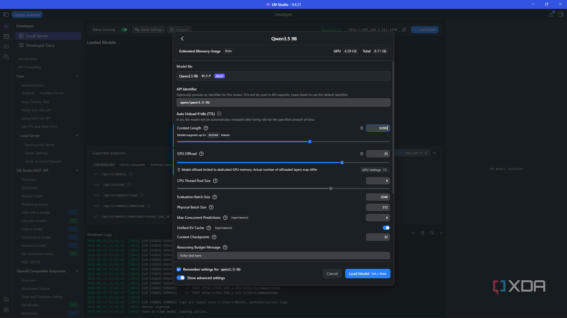The width and height of the screenshot is (567, 318).
Task: Focus the Max Concurrent Predictions field
Action: (378, 218)
